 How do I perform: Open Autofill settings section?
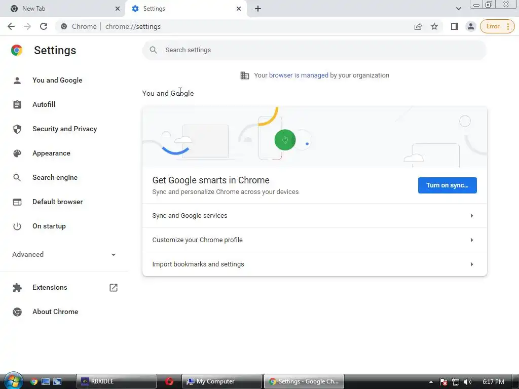(x=44, y=104)
